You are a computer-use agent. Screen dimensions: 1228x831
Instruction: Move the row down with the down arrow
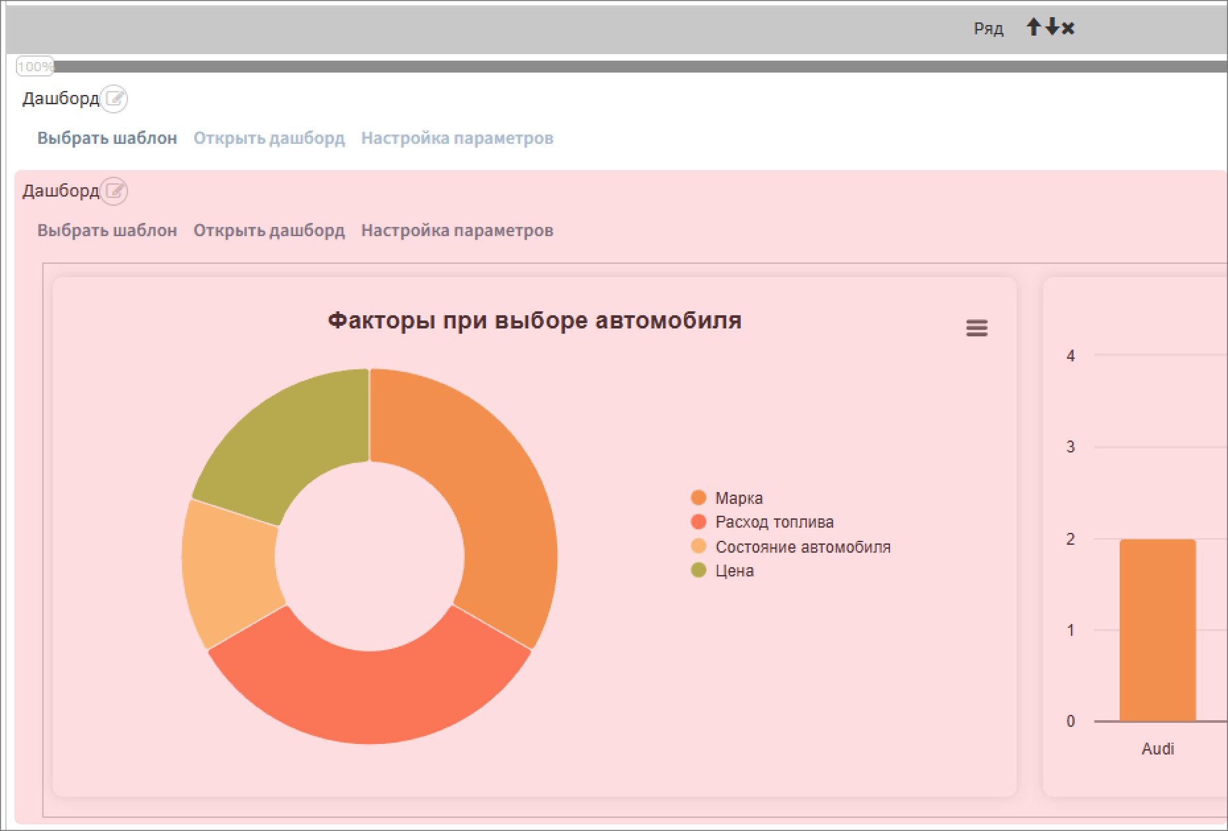(1052, 28)
